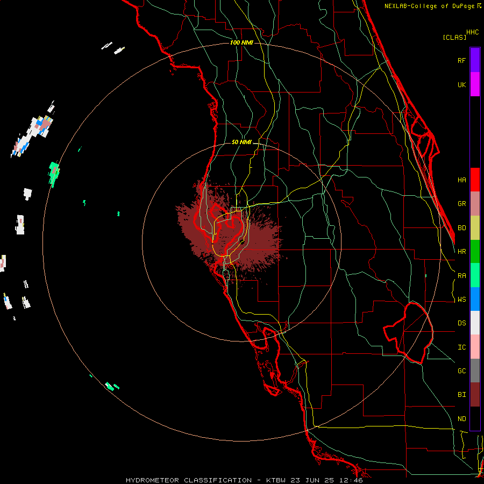Select the yellow BD legend swatch

[475, 228]
